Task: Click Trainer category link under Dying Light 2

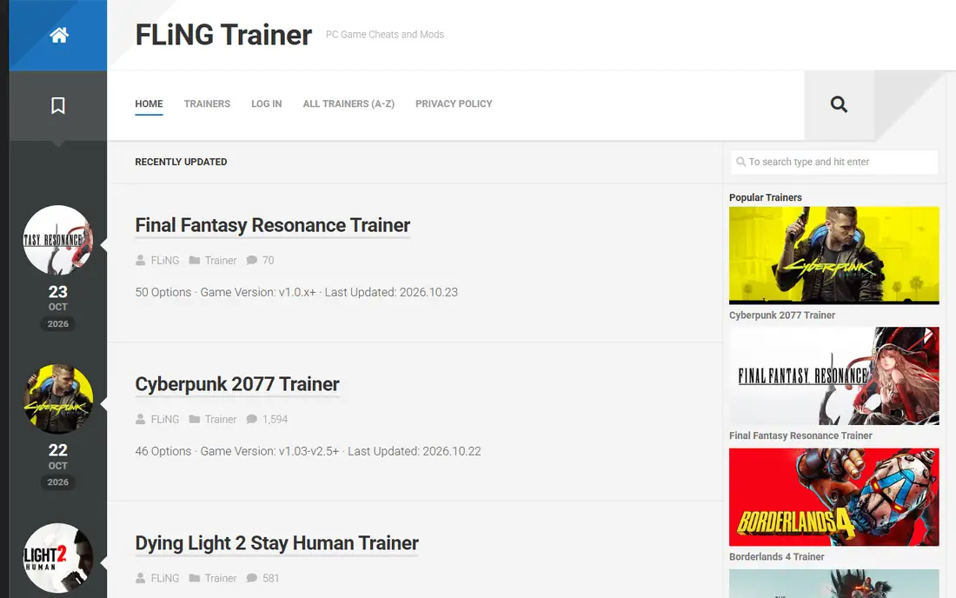Action: point(221,578)
